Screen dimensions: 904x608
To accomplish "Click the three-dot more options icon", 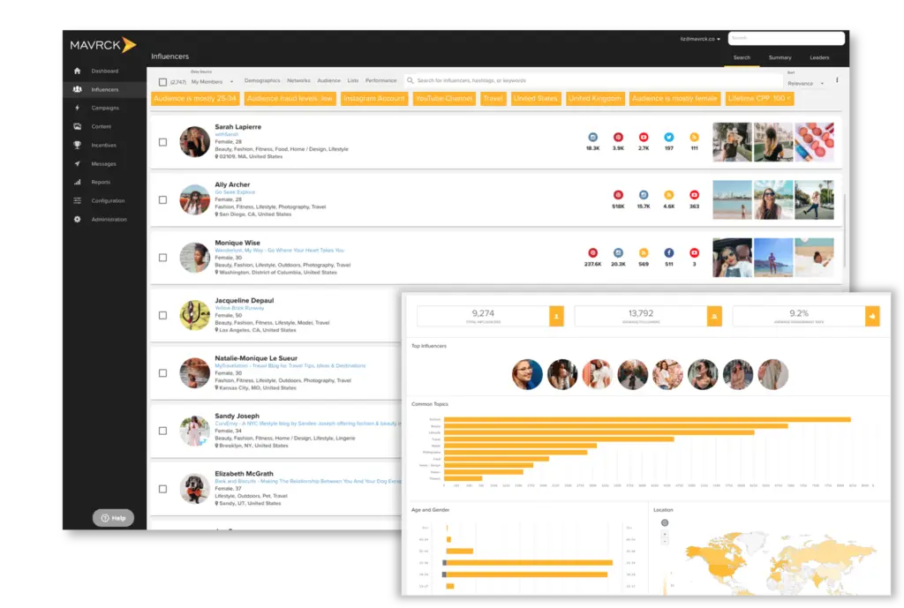I will click(837, 80).
